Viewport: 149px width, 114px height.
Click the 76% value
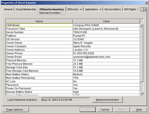106,78
